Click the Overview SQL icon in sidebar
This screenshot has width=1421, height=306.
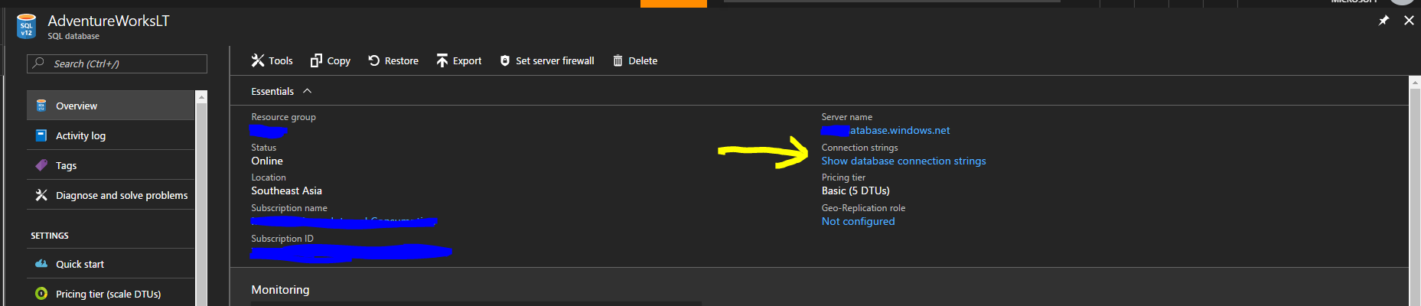(x=41, y=106)
